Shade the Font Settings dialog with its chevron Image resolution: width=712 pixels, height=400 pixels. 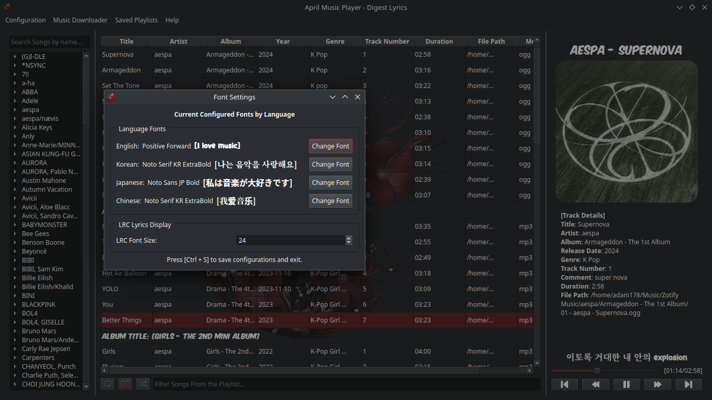click(333, 97)
